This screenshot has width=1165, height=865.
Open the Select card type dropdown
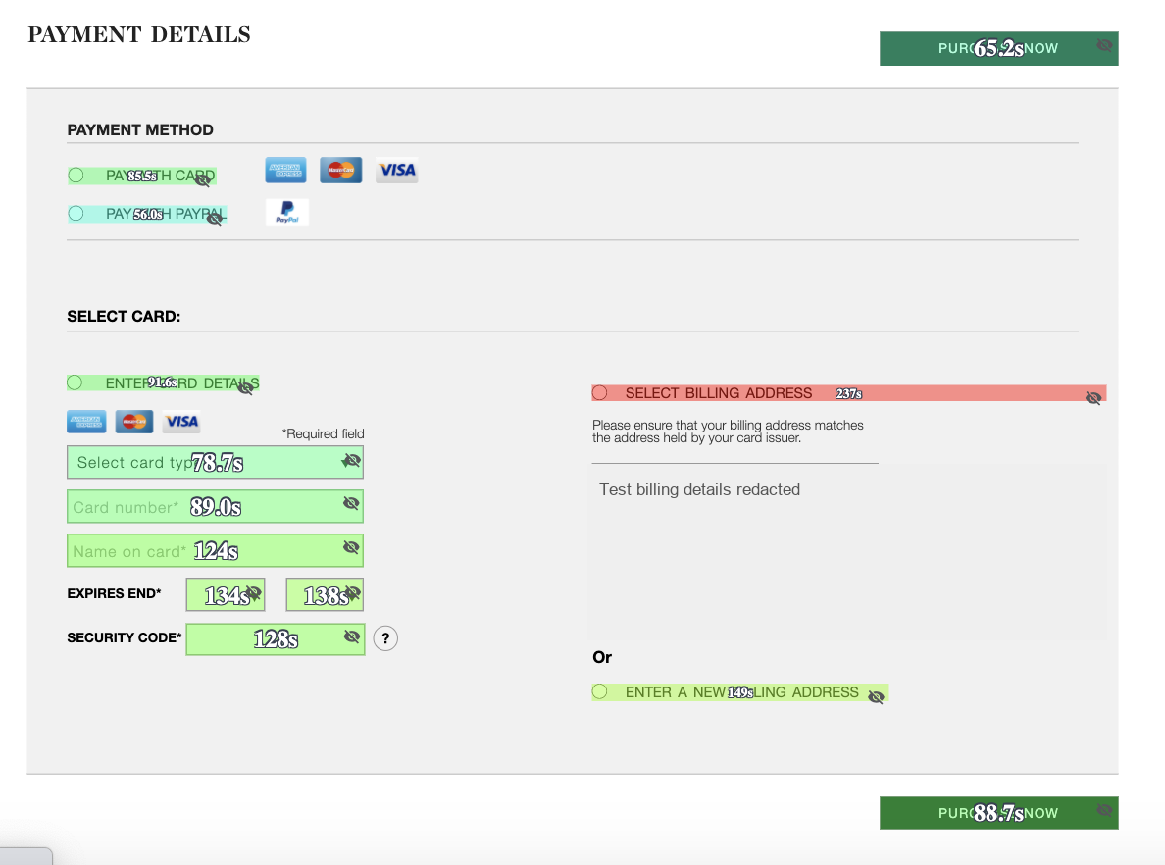click(x=215, y=462)
